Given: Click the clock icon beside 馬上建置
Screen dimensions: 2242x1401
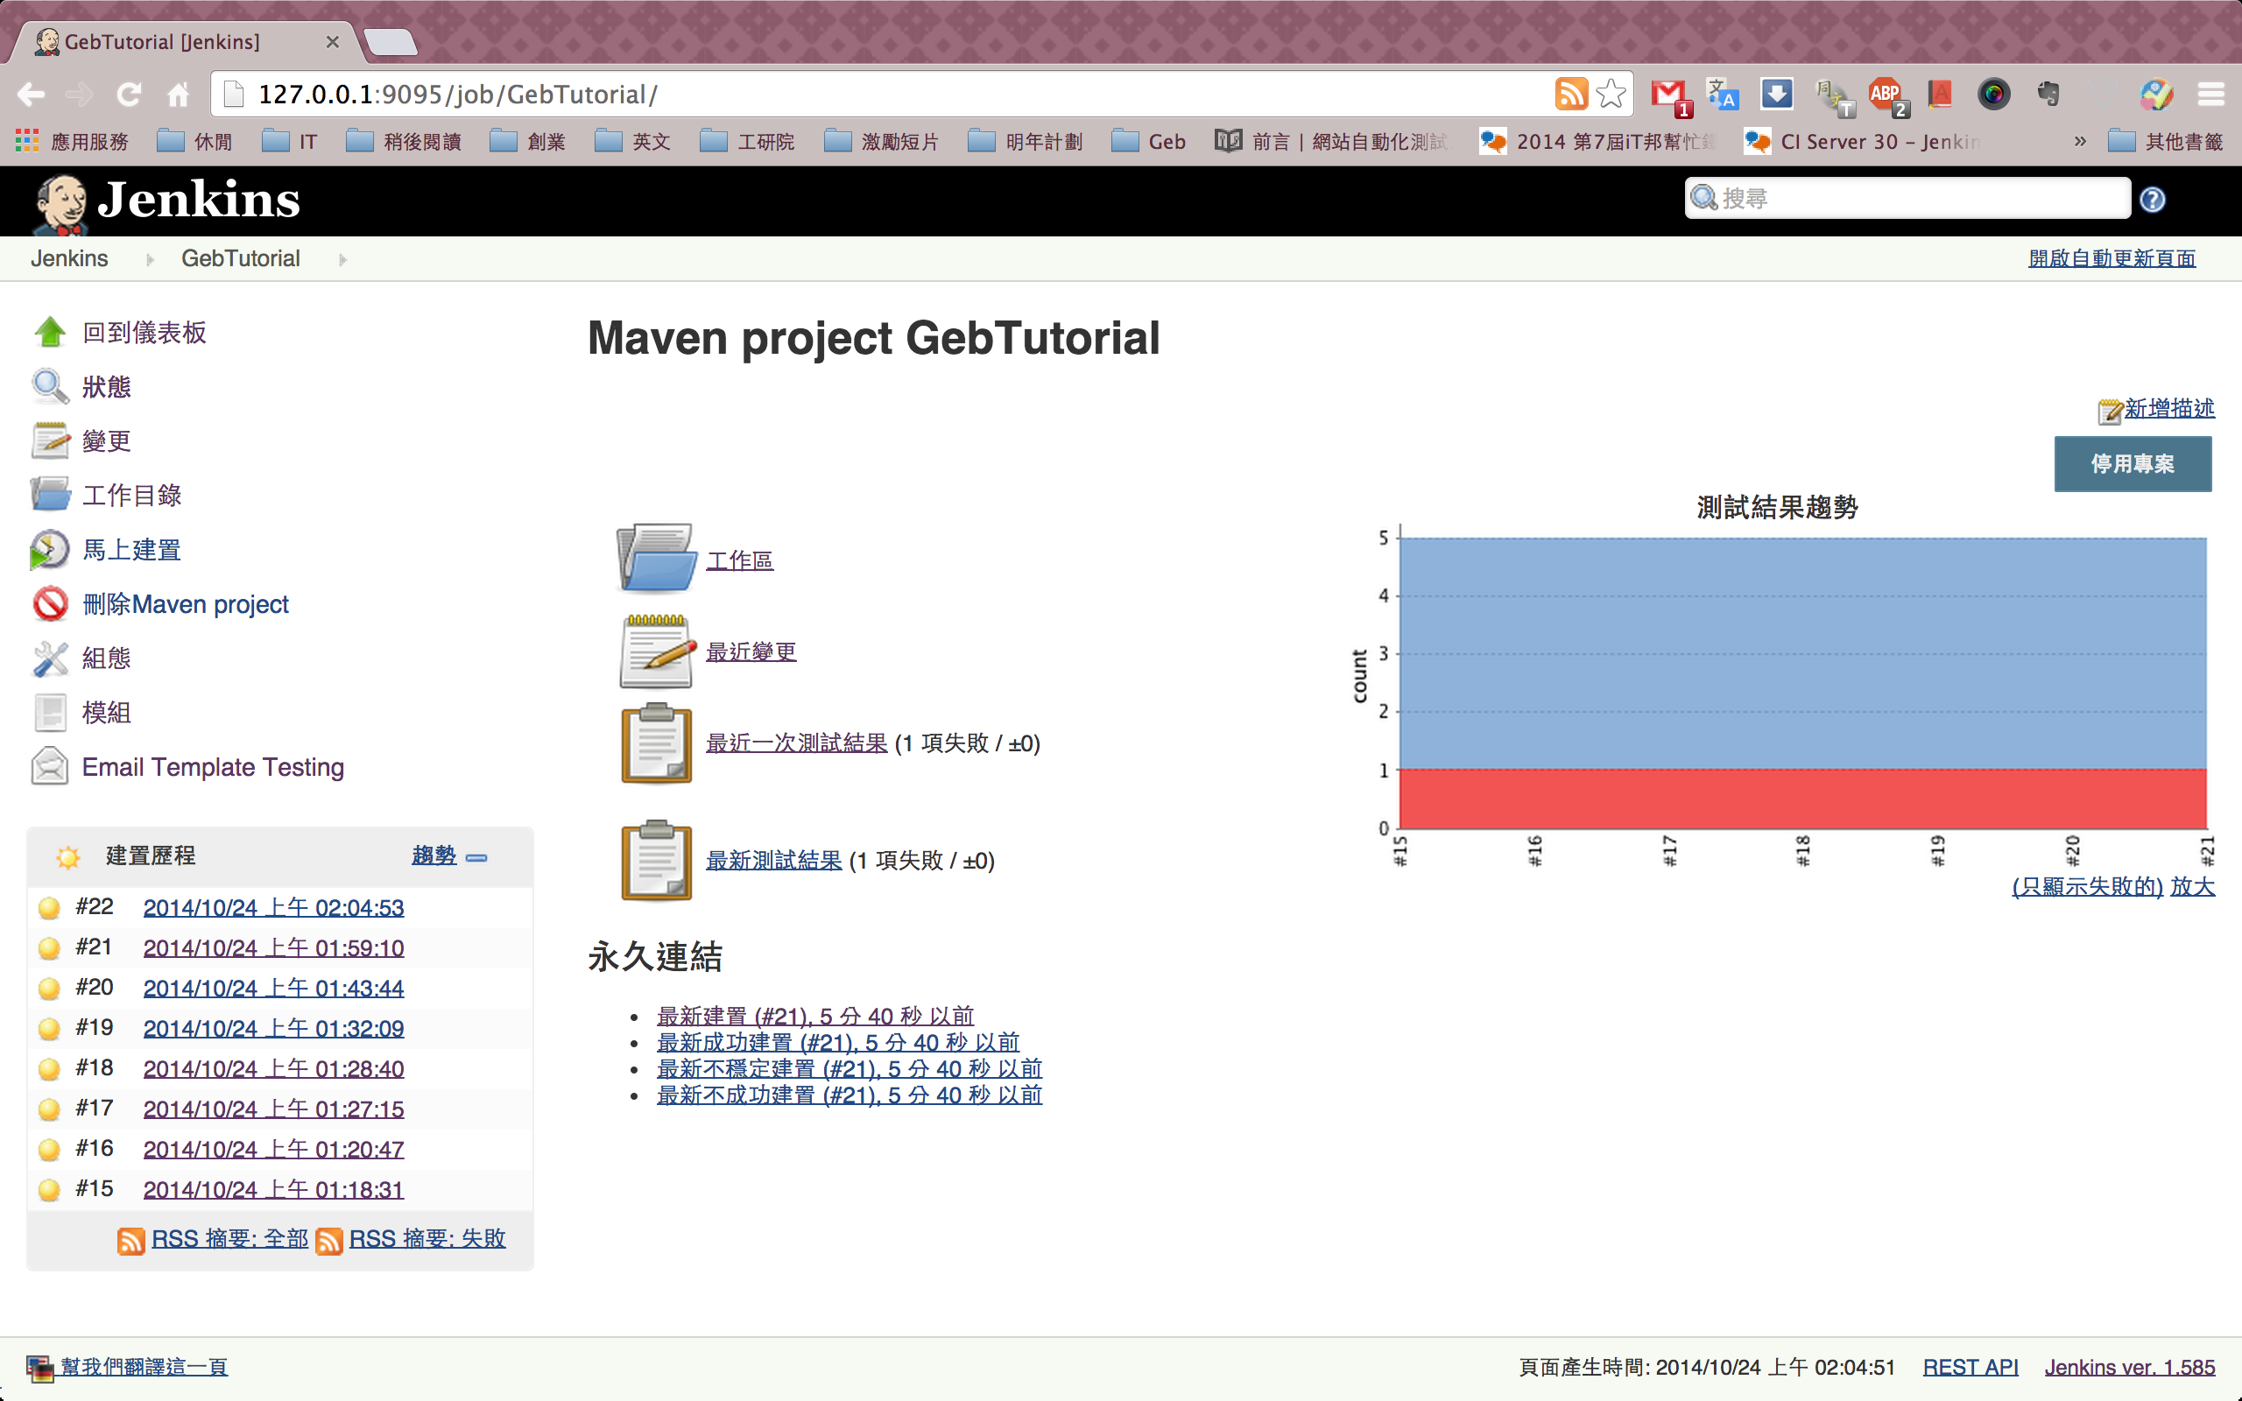Looking at the screenshot, I should pyautogui.click(x=50, y=550).
